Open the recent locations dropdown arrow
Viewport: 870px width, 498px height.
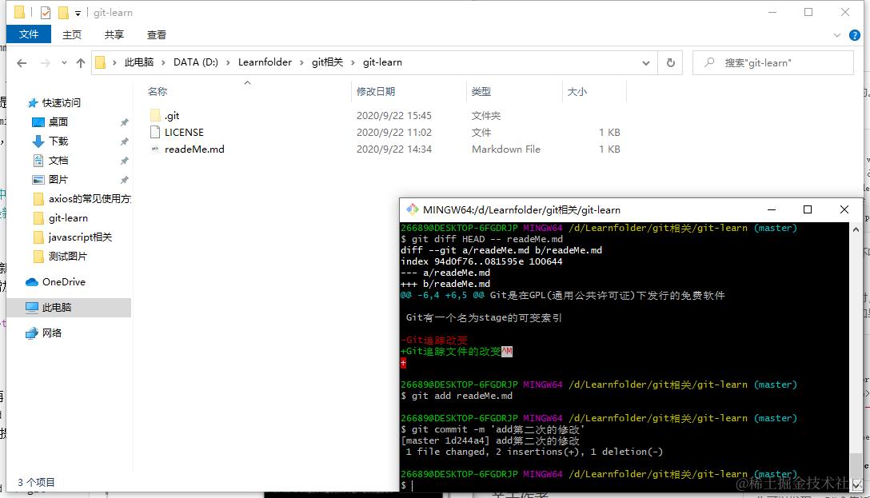click(x=64, y=62)
